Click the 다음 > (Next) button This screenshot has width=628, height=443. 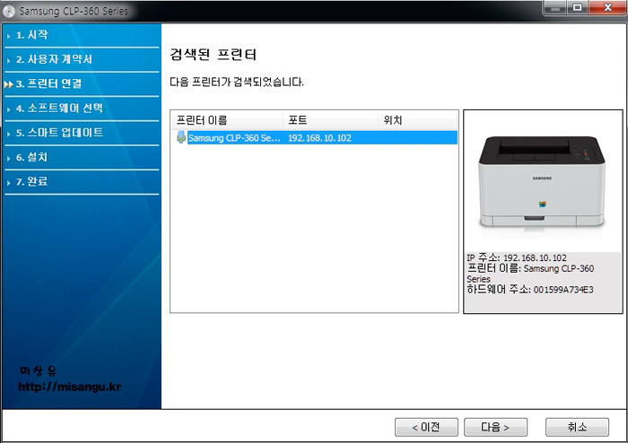(x=495, y=428)
